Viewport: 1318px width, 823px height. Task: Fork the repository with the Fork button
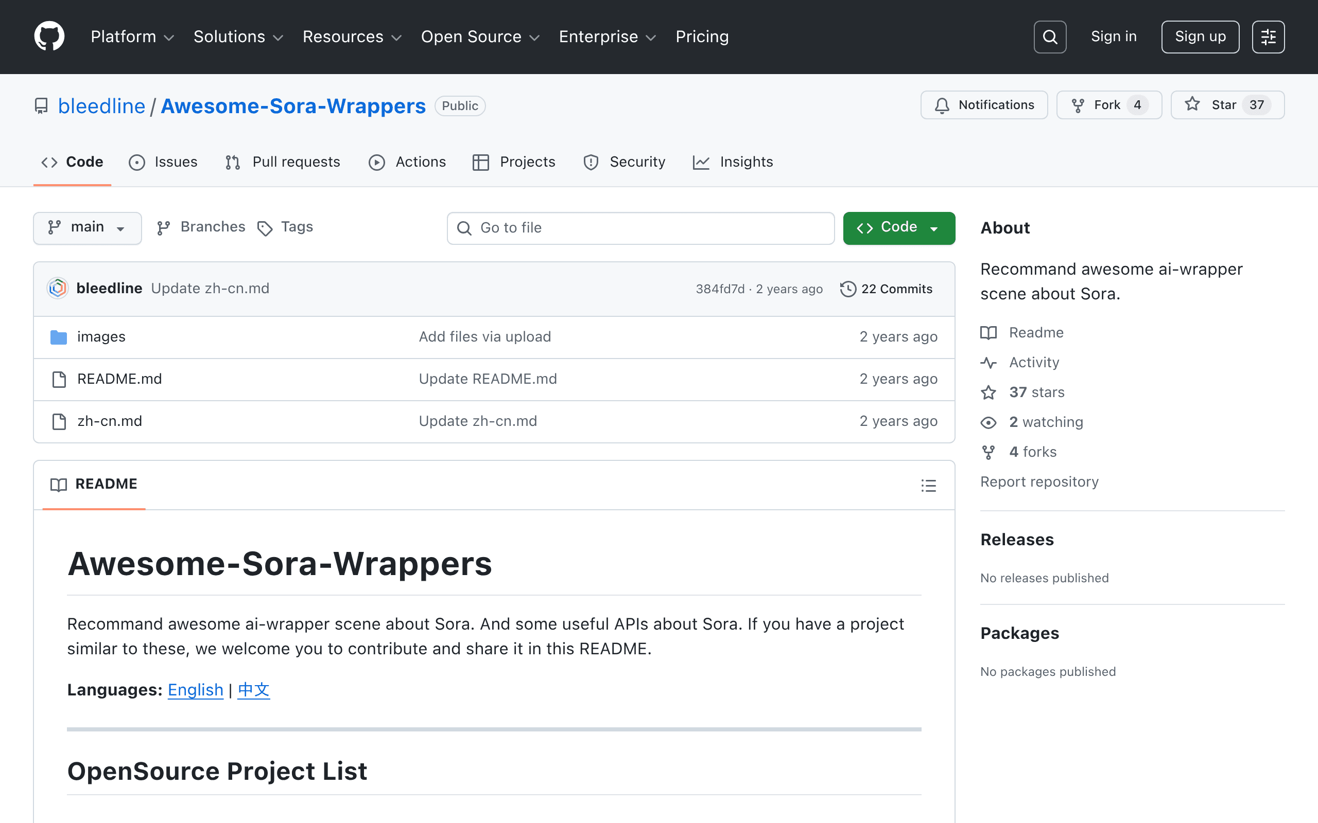pos(1109,105)
